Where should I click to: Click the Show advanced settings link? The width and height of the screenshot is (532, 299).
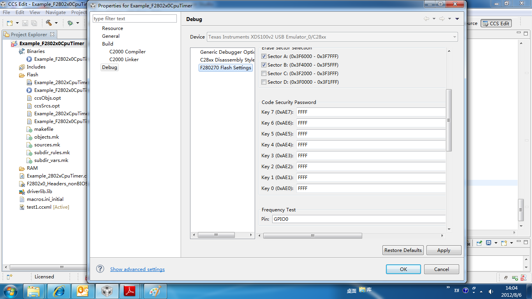[137, 269]
